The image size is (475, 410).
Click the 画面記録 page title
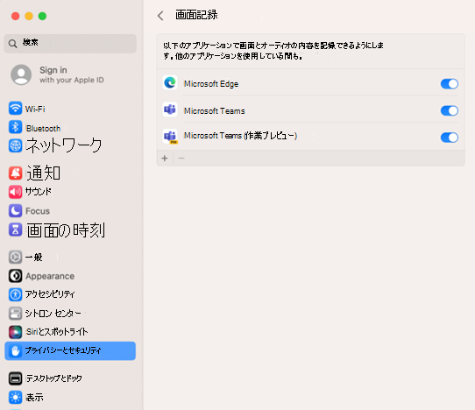pos(196,15)
